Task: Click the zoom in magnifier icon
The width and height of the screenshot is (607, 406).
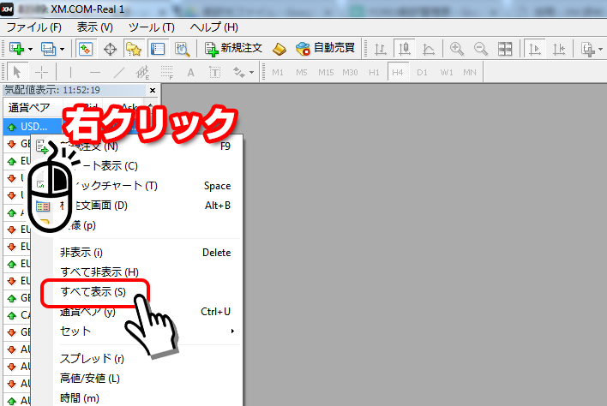Action: click(457, 49)
